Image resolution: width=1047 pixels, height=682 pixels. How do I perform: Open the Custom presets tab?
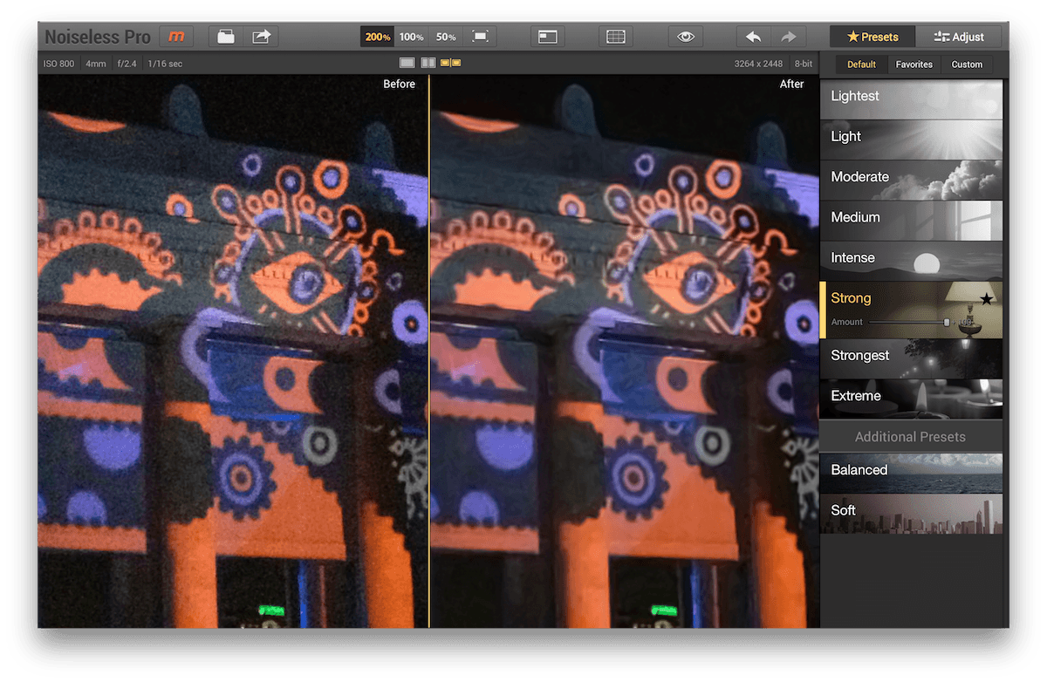pos(967,65)
